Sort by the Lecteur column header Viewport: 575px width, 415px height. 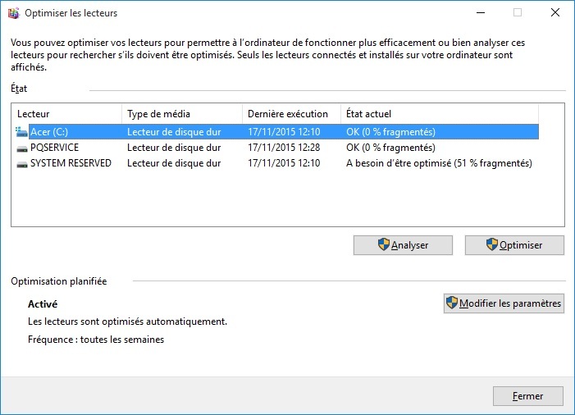(x=66, y=114)
